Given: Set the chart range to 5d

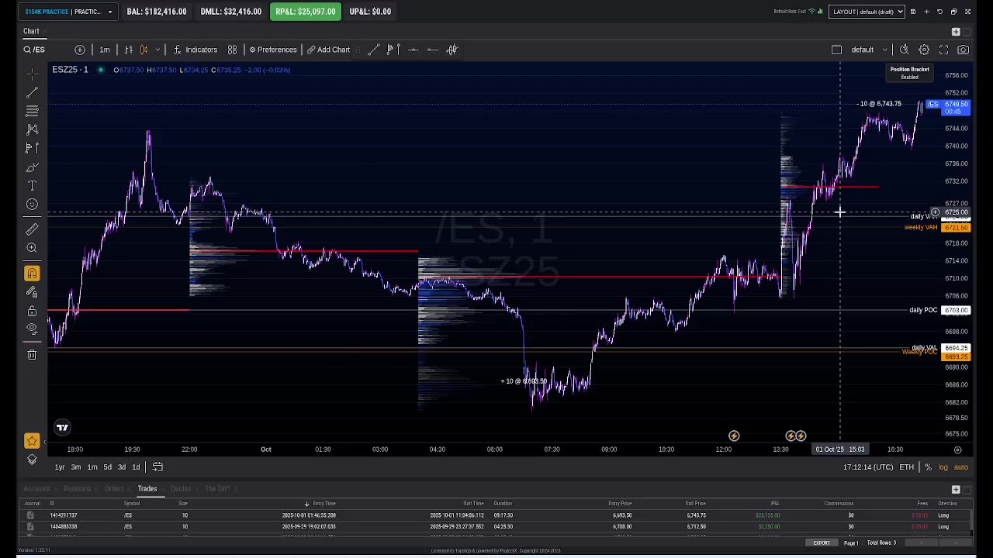Looking at the screenshot, I should [107, 467].
